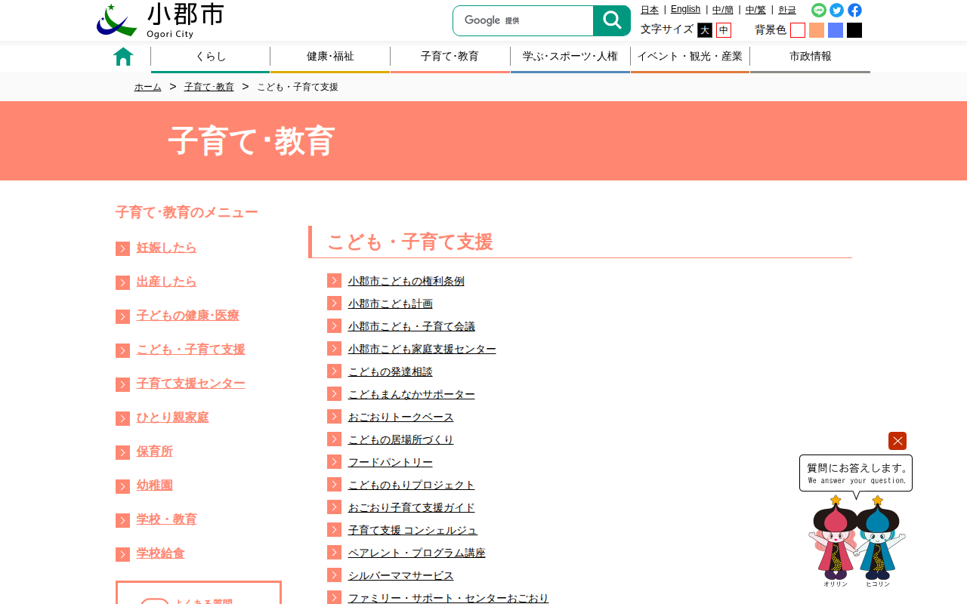Open the Ogori City logo homepage
Image resolution: width=967 pixels, height=604 pixels.
pyautogui.click(x=160, y=20)
